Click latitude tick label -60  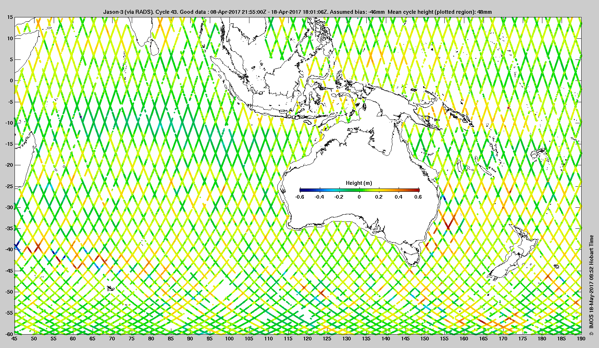tap(9, 334)
